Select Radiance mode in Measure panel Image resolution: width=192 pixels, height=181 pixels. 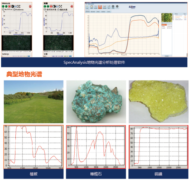click(18, 9)
